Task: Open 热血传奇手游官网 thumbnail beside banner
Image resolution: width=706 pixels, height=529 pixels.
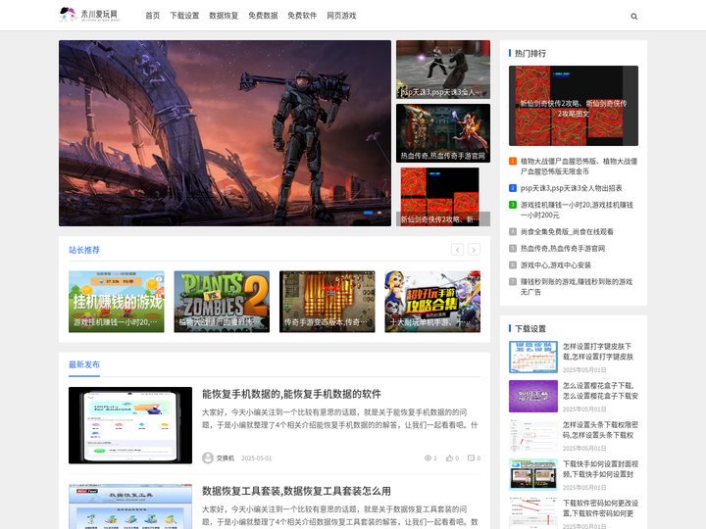Action: coord(443,133)
